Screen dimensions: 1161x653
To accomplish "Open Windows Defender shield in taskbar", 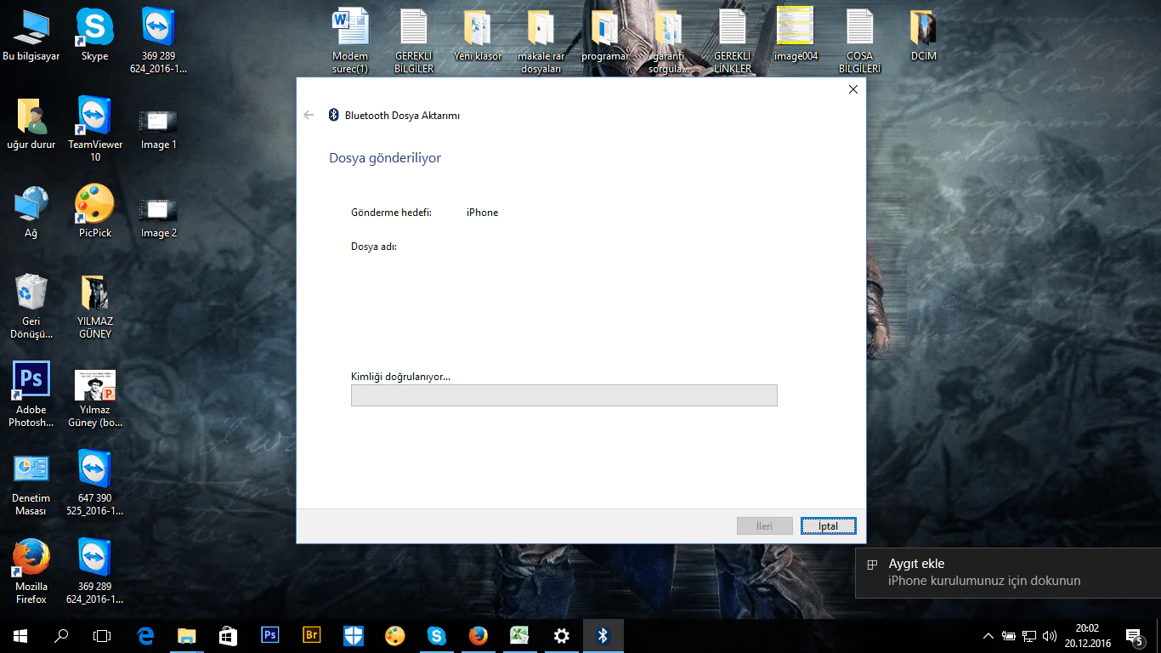I will coord(354,635).
